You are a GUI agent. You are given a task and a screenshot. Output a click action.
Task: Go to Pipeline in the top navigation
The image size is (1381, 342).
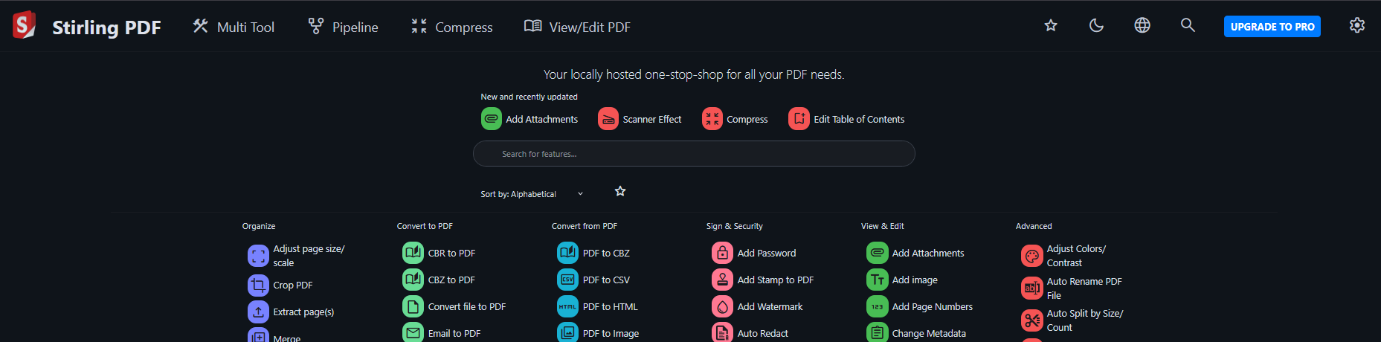(x=344, y=28)
